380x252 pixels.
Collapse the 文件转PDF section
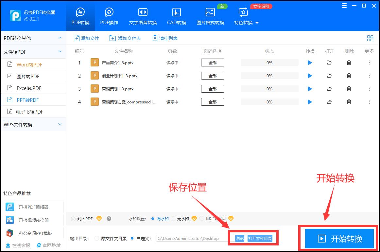(60, 51)
